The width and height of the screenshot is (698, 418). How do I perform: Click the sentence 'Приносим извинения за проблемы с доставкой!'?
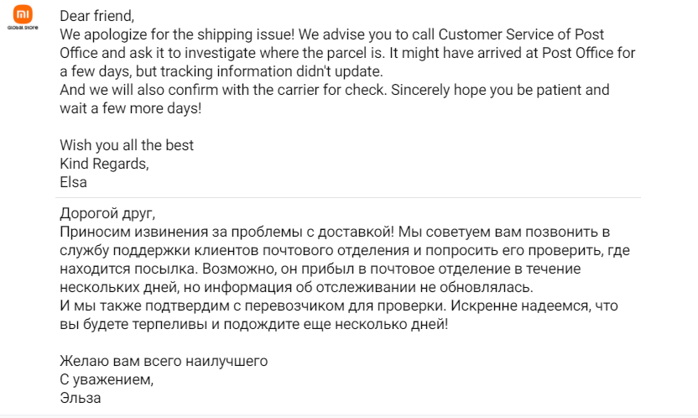click(227, 232)
